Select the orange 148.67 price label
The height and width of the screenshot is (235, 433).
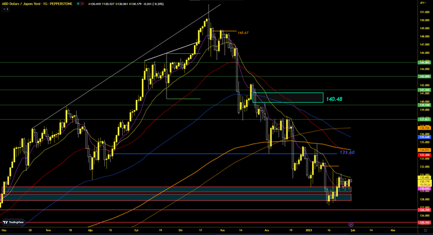tap(243, 32)
